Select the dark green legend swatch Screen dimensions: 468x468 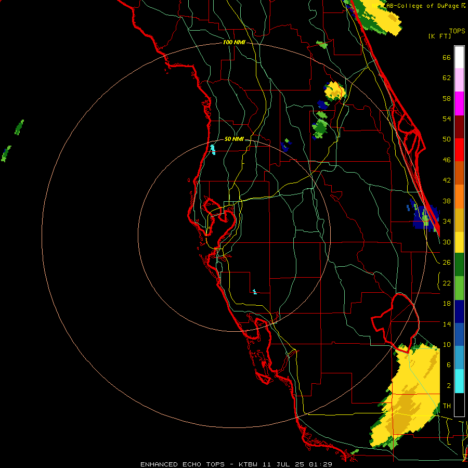tap(459, 265)
